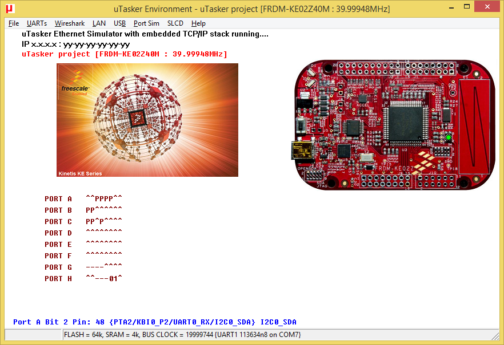Click the mini USB connector on the board
This screenshot has width=504, height=345.
[301, 151]
